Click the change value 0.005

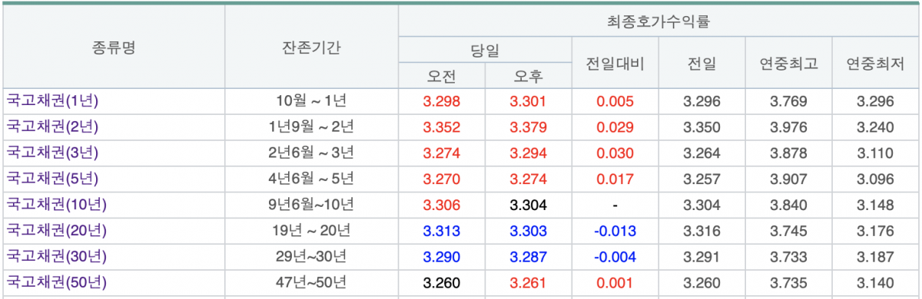[x=615, y=101]
